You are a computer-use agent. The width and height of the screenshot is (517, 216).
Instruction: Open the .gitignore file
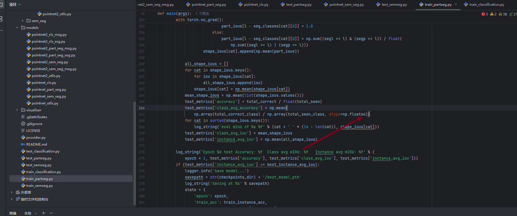32,124
